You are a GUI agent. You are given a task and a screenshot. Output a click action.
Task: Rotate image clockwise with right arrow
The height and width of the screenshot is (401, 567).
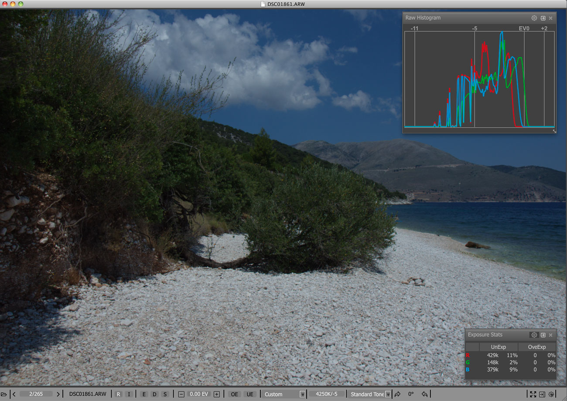click(397, 394)
